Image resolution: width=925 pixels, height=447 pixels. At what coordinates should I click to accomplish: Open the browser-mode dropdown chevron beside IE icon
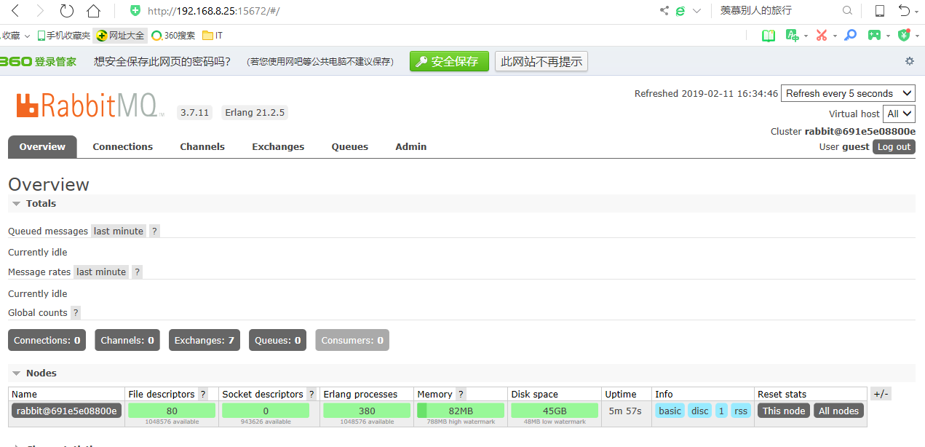click(696, 11)
